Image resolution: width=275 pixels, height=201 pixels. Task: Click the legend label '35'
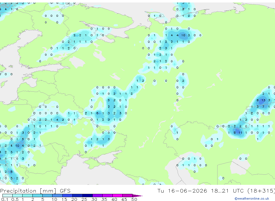pyautogui.click(x=104, y=199)
